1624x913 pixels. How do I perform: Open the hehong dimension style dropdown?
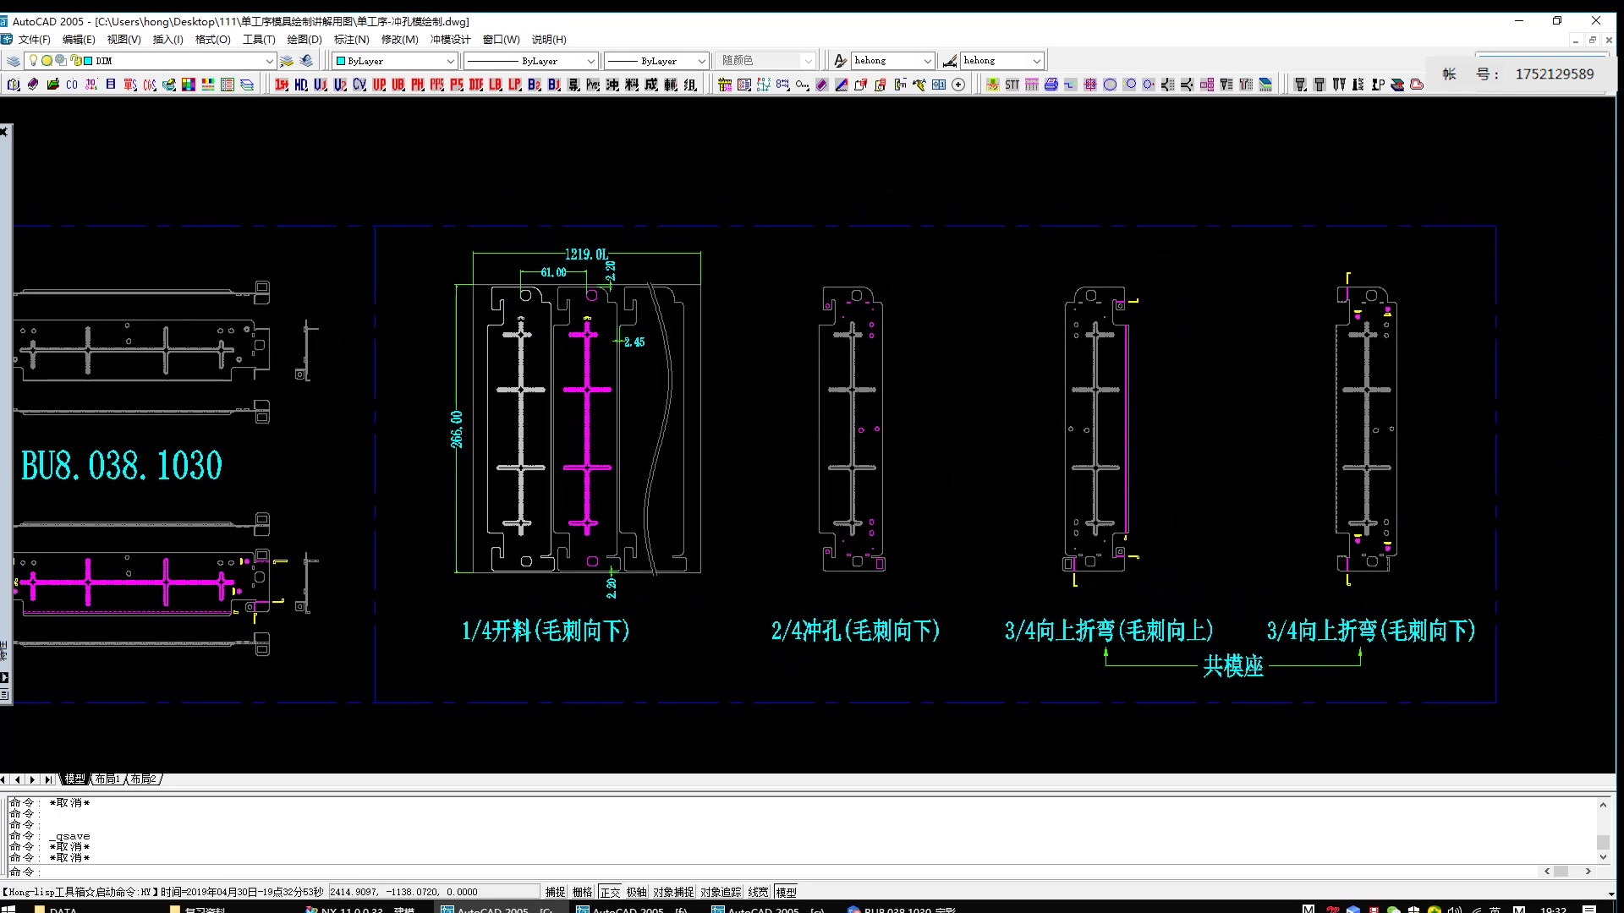(x=1036, y=61)
